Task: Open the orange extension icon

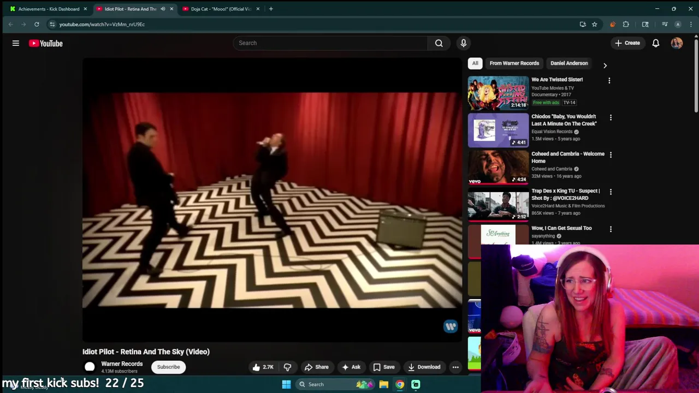Action: tap(612, 24)
